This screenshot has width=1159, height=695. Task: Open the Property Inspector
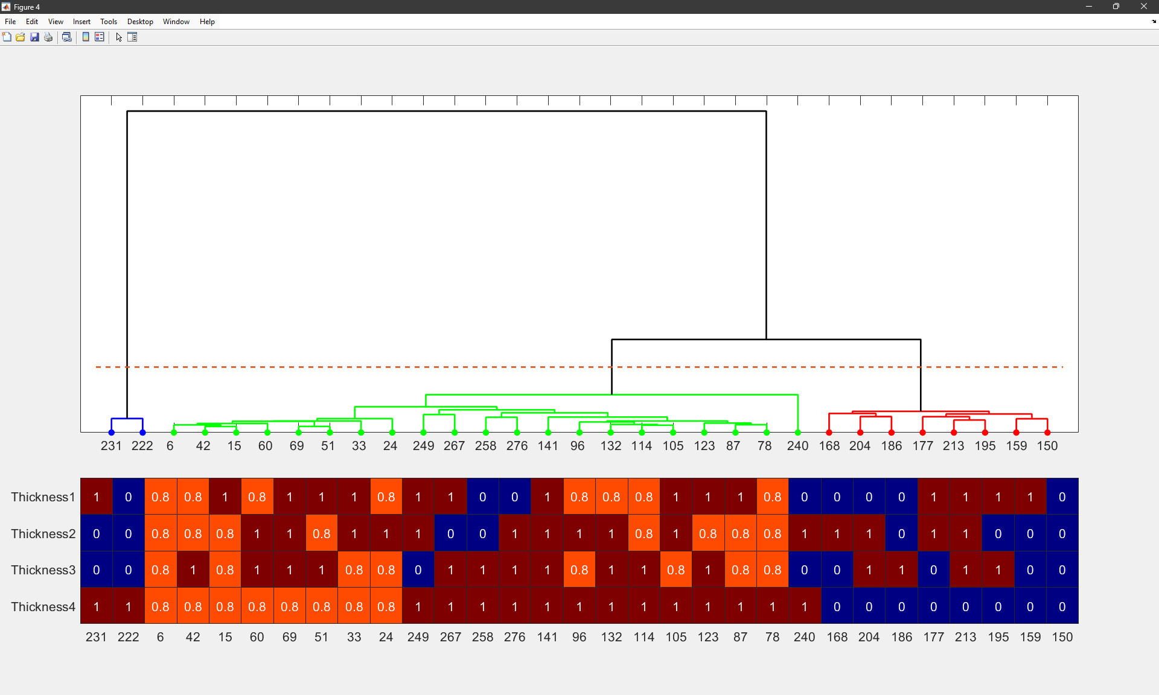tap(133, 37)
